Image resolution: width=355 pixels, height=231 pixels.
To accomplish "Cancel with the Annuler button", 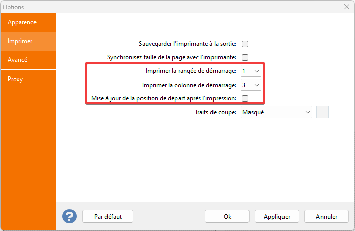I will point(327,216).
